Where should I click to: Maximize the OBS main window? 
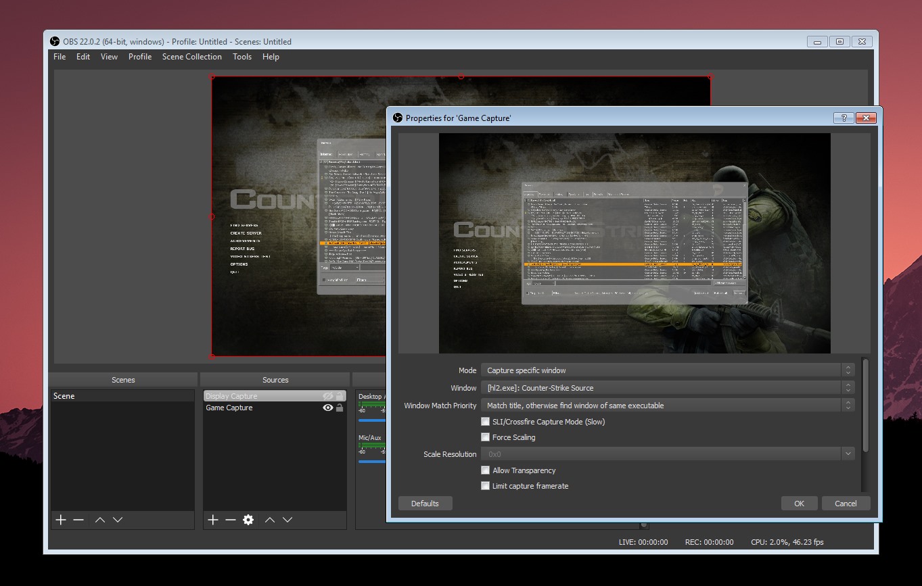[x=839, y=41]
